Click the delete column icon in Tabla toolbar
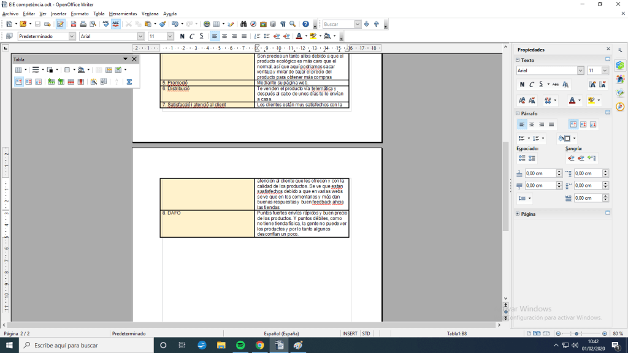The width and height of the screenshot is (628, 353). coord(81,82)
